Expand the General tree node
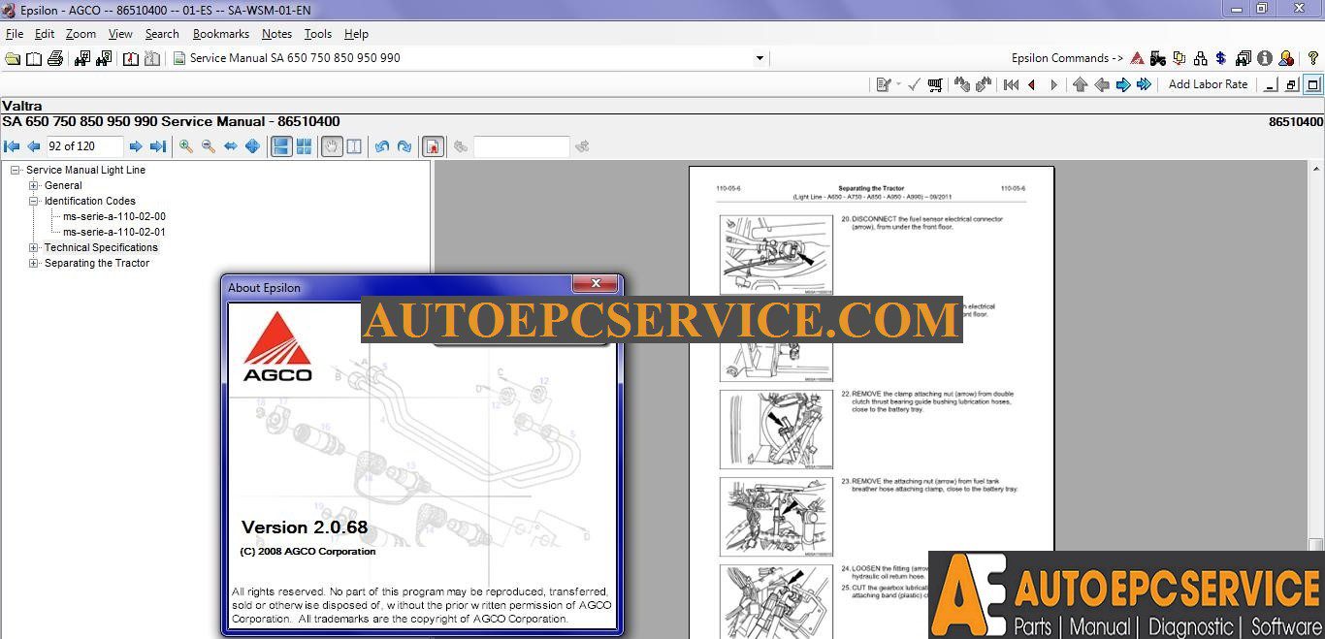The width and height of the screenshot is (1325, 639). point(34,185)
